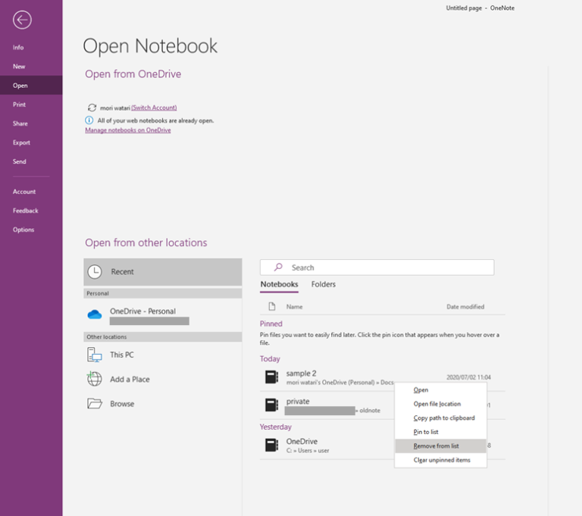
Task: Choose Open in the context menu
Action: tap(440, 389)
